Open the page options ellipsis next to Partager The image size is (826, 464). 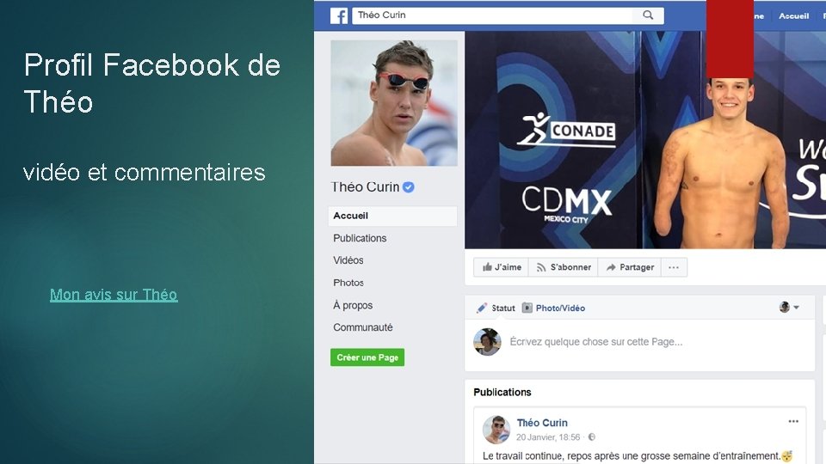coord(674,267)
